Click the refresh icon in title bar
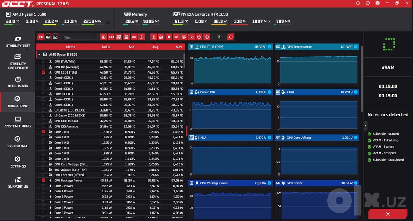Image resolution: width=413 pixels, height=221 pixels. [x=358, y=3]
